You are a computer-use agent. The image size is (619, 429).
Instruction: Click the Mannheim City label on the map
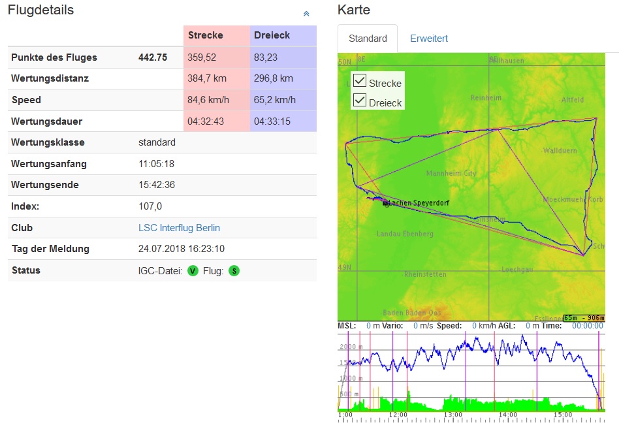point(451,174)
